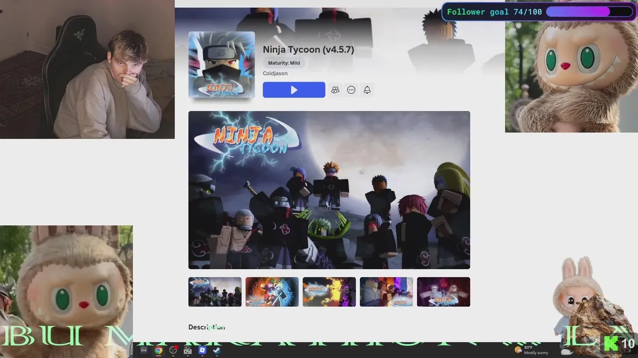Click the Ninja Tycoon game icon image

pyautogui.click(x=221, y=65)
